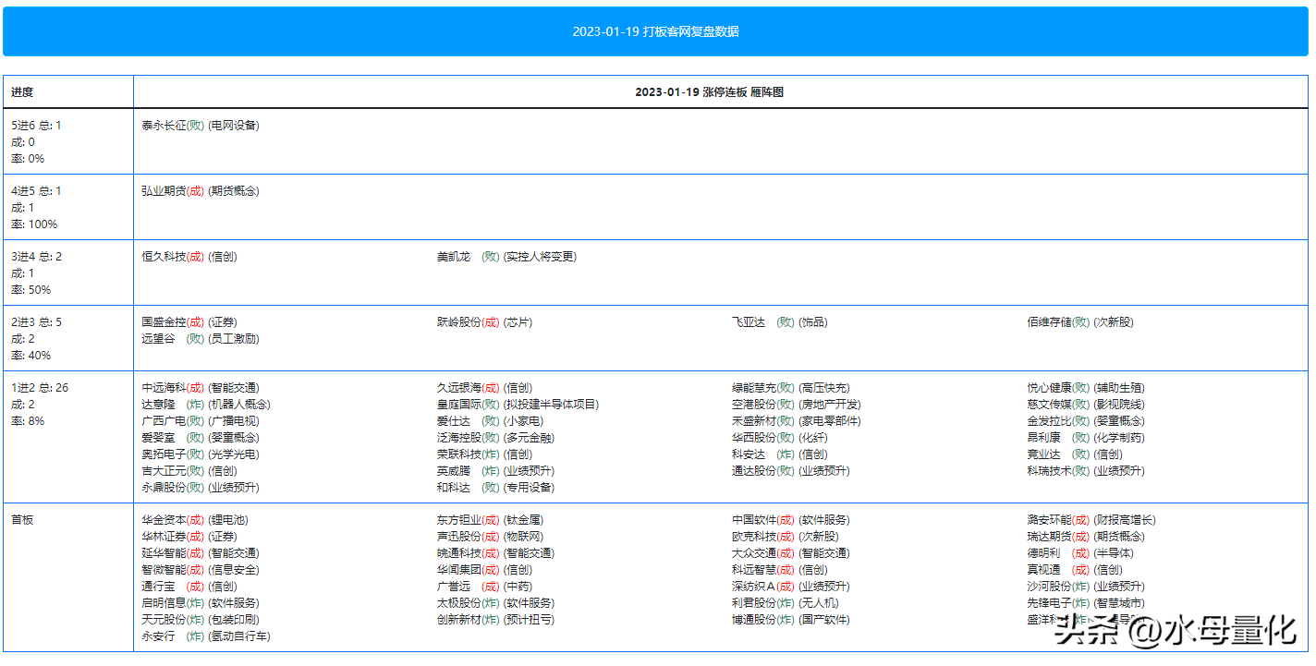This screenshot has width=1316, height=666.
Task: Select the 永安行 entry
Action: pyautogui.click(x=158, y=636)
